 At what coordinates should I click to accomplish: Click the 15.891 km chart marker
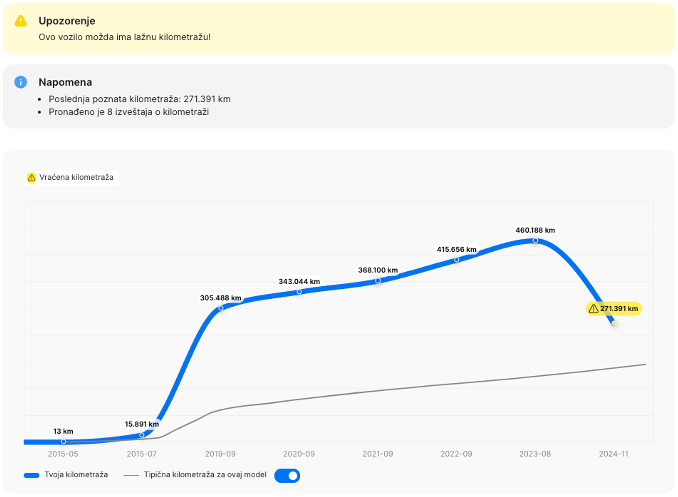142,435
